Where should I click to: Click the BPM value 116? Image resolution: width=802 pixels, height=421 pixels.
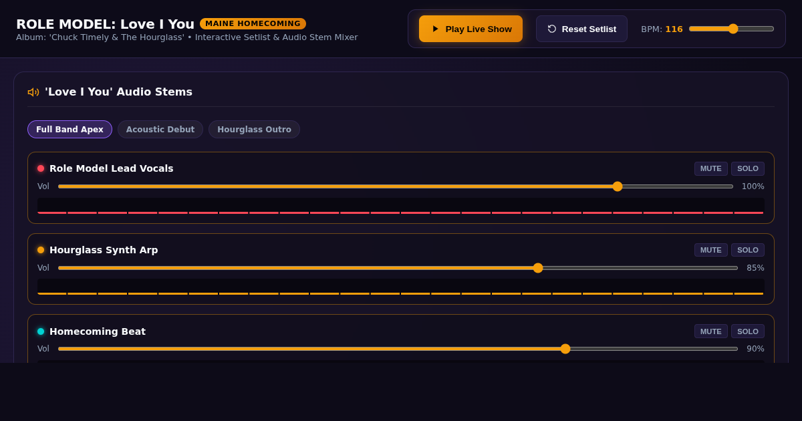click(x=674, y=29)
